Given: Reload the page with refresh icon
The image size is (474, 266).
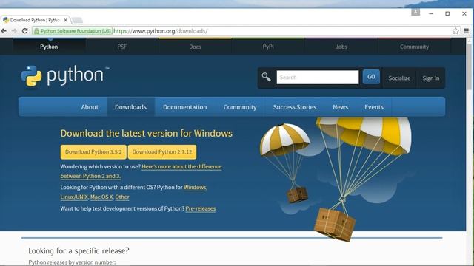Looking at the screenshot, I should click(24, 31).
